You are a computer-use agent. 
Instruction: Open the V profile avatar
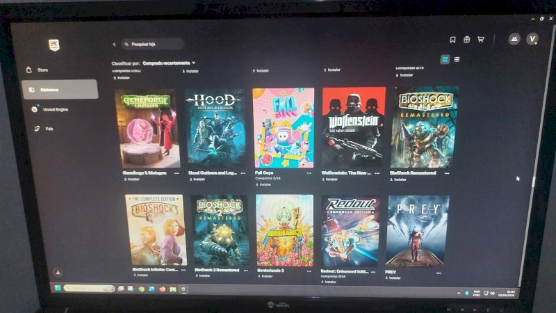tap(532, 39)
